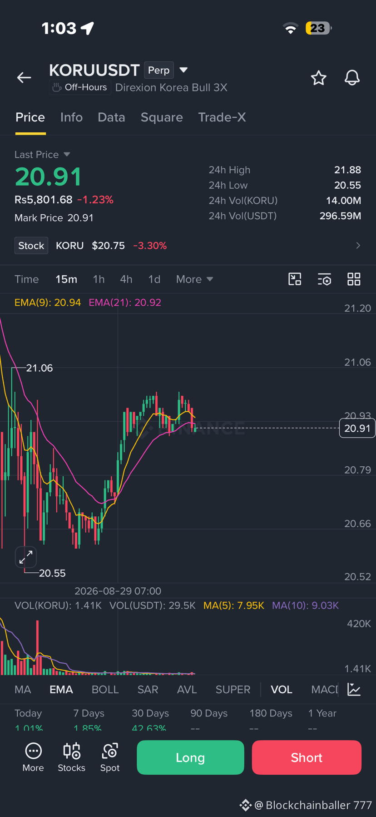Toggle the EMA indicator
This screenshot has width=376, height=817.
pyautogui.click(x=61, y=690)
